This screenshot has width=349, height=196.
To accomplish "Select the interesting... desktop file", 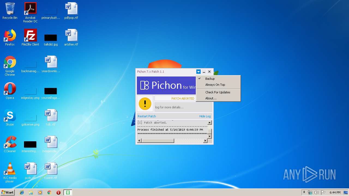I will (x=30, y=146).
